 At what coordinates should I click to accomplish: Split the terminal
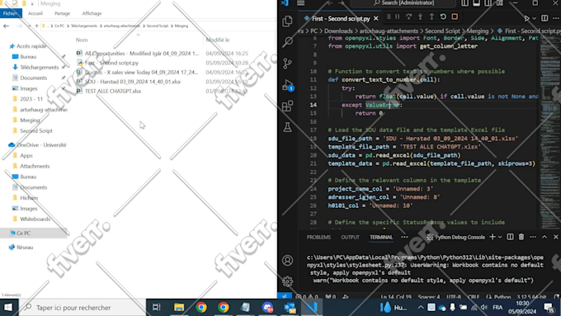pos(510,237)
